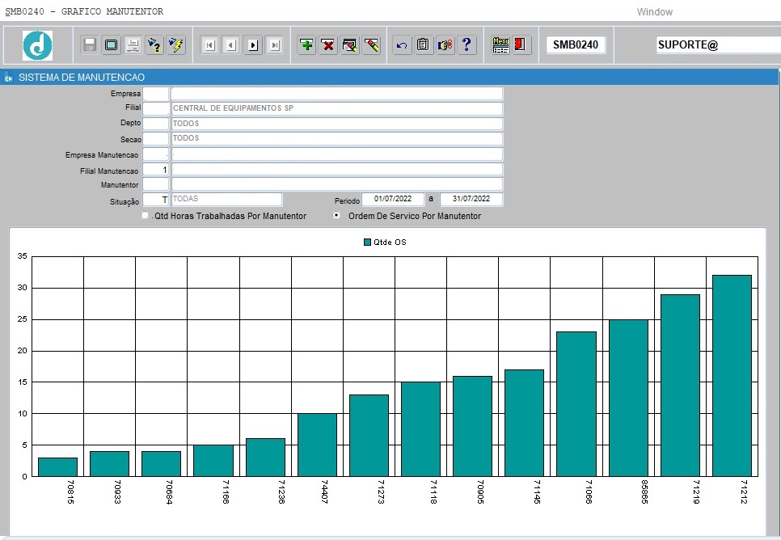781x540 pixels.
Task: Click the icon beside the SISTEMA DE MANUTENCAO title
Action: (x=8, y=78)
